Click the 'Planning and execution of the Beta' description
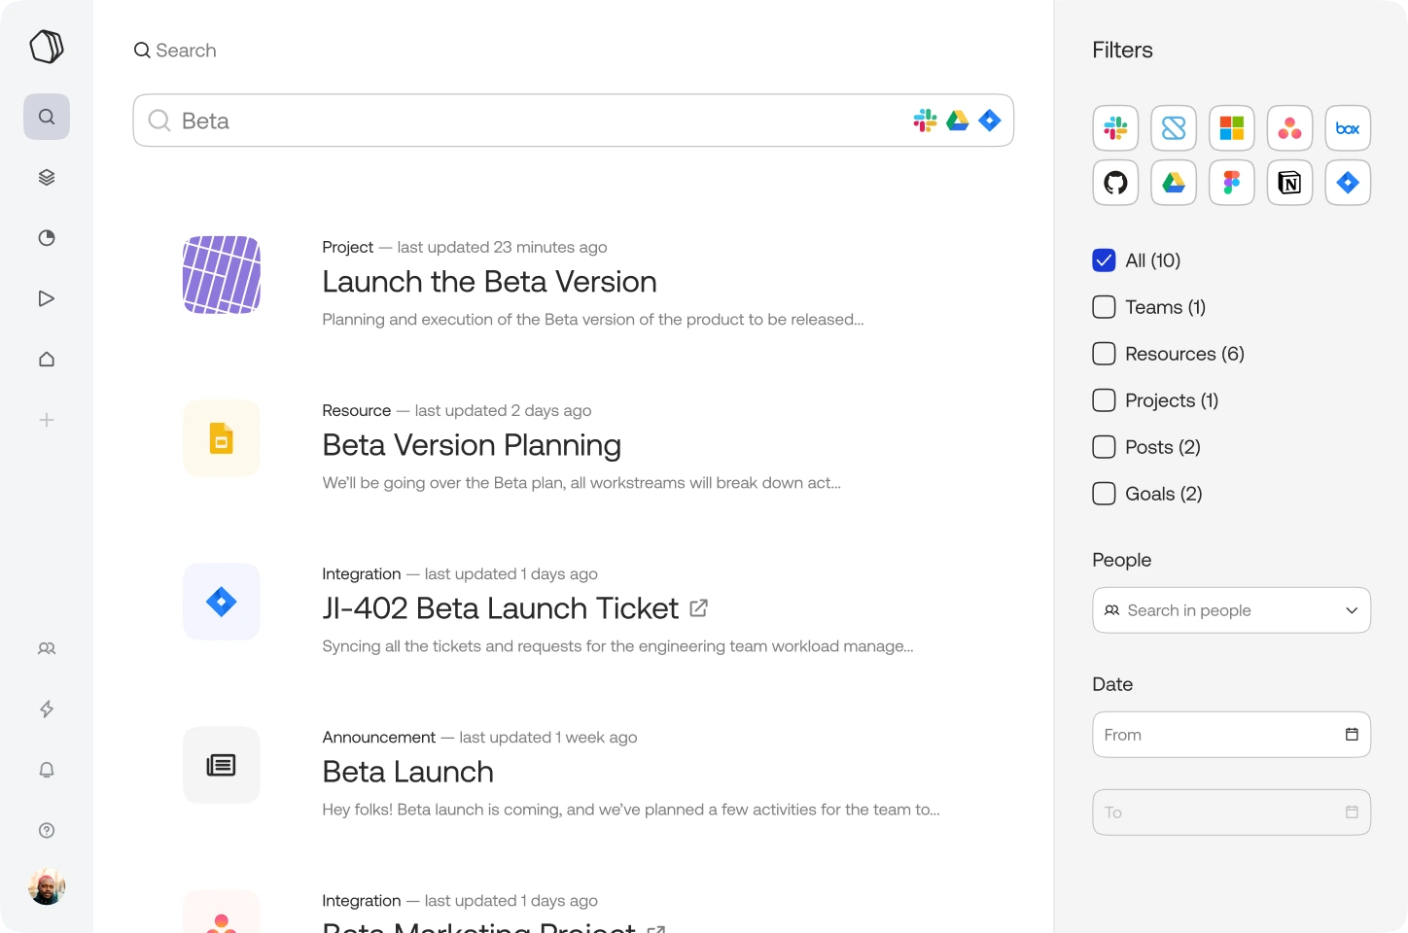 point(593,320)
